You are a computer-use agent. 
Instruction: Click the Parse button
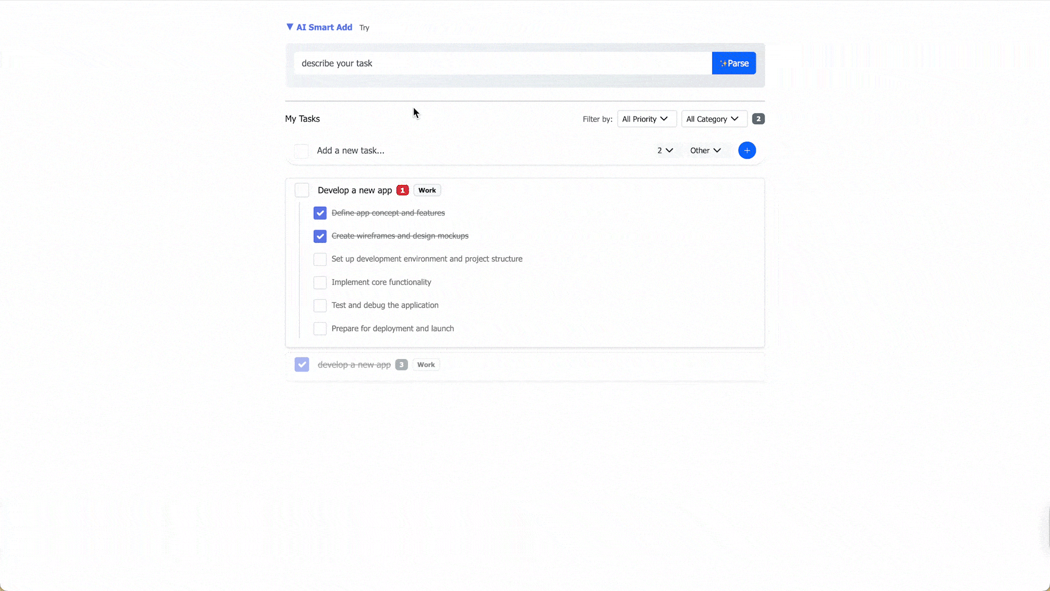[x=734, y=63]
